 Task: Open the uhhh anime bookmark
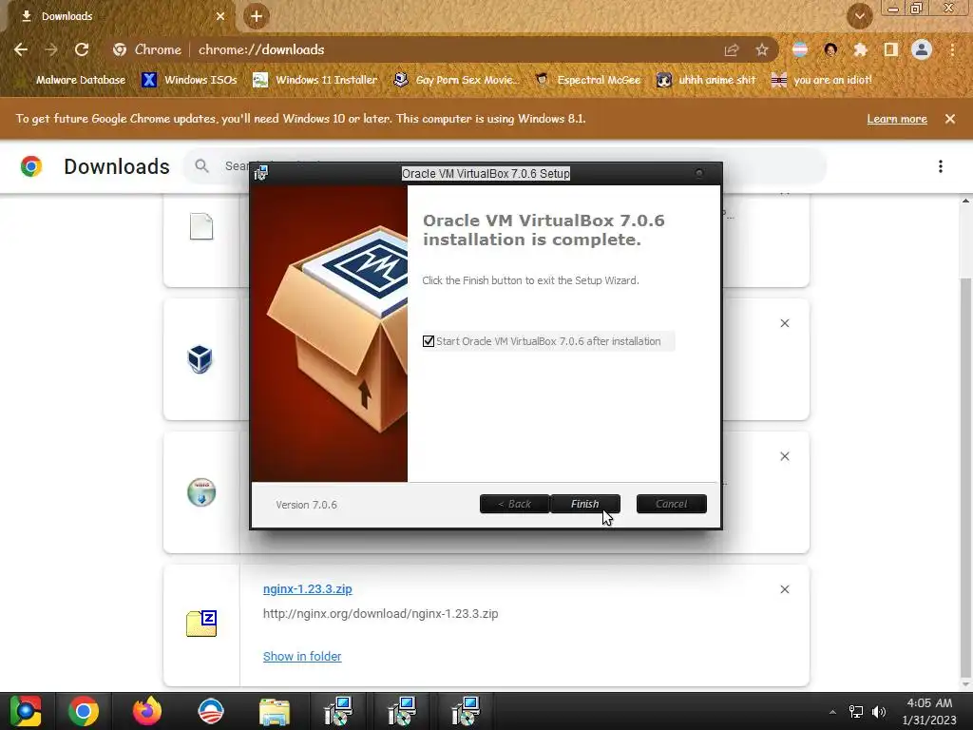point(707,80)
